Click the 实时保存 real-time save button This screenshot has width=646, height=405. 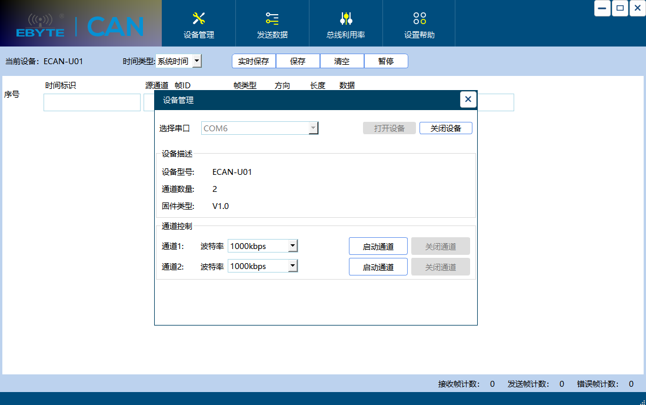(x=253, y=61)
